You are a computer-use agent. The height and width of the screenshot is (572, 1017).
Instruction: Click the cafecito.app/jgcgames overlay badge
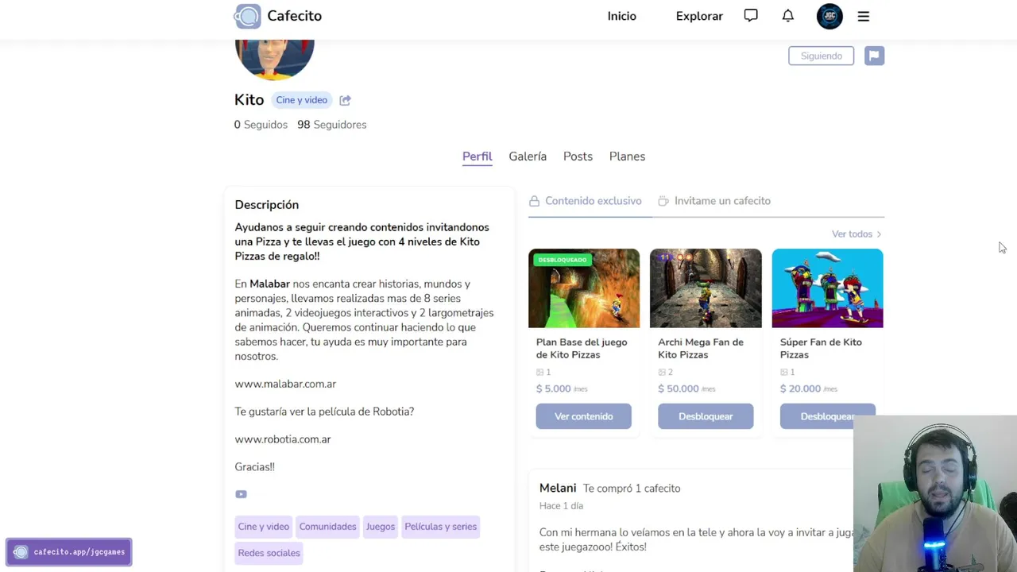(x=69, y=552)
